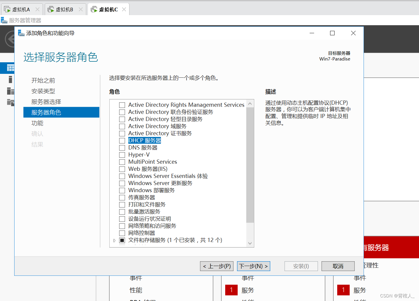Go to 安装类型 wizard step
The width and height of the screenshot is (419, 301).
43,91
